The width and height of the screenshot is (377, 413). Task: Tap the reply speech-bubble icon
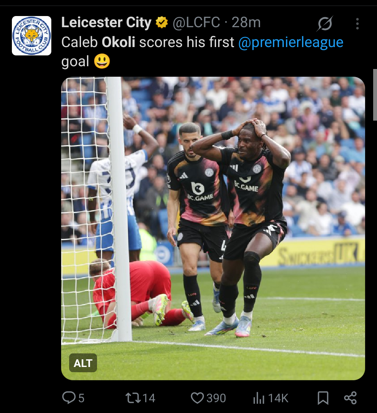tap(69, 398)
